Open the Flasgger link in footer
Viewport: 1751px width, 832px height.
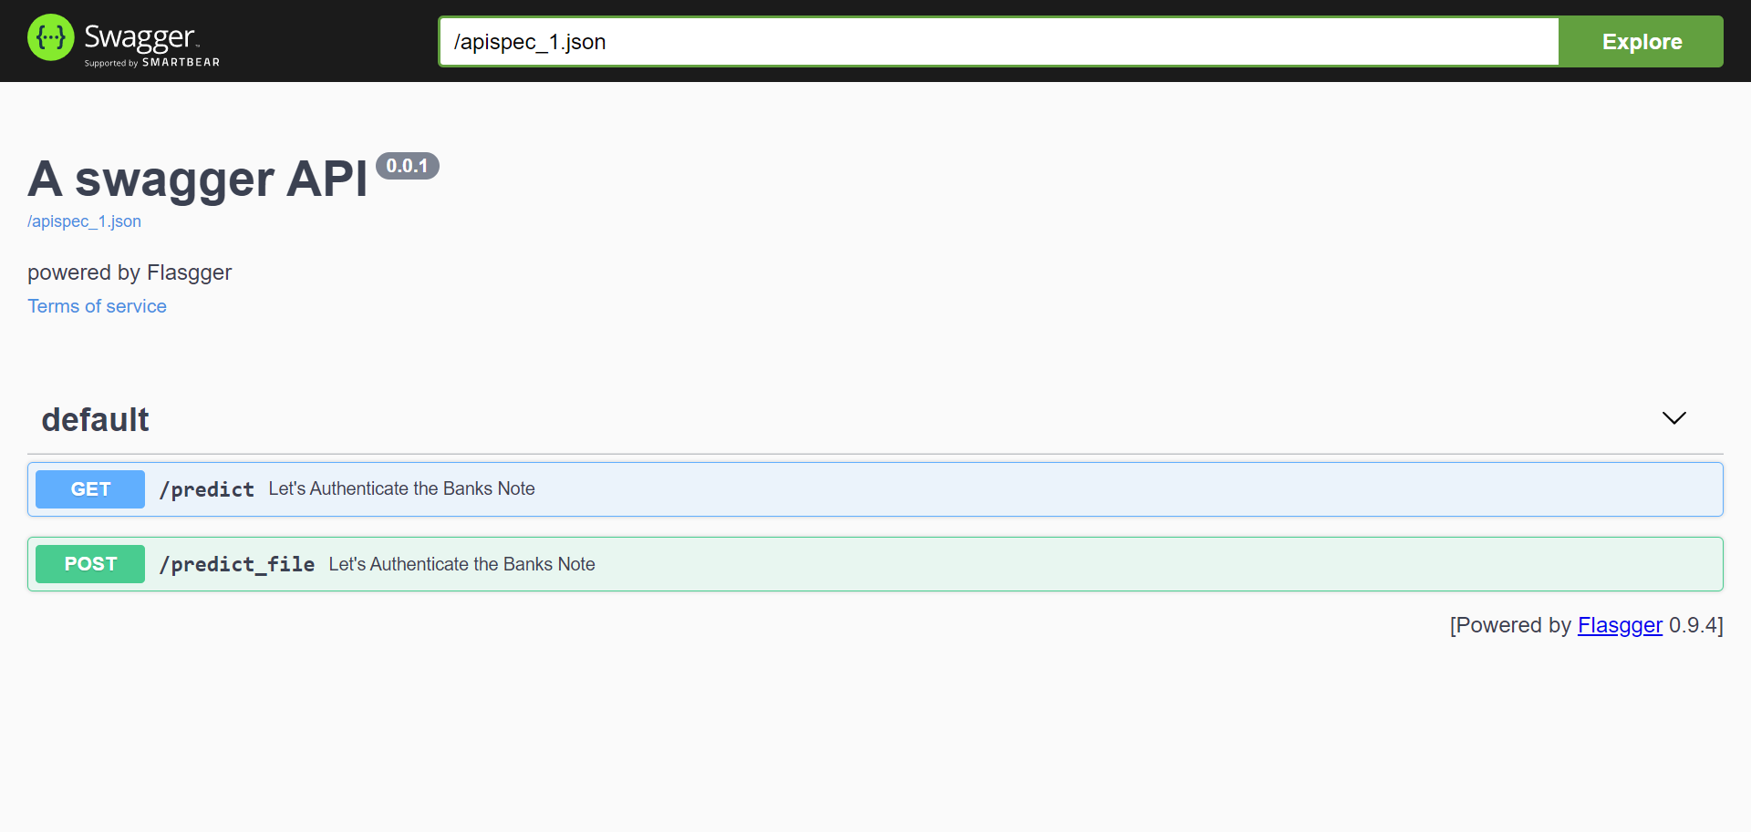tap(1620, 625)
